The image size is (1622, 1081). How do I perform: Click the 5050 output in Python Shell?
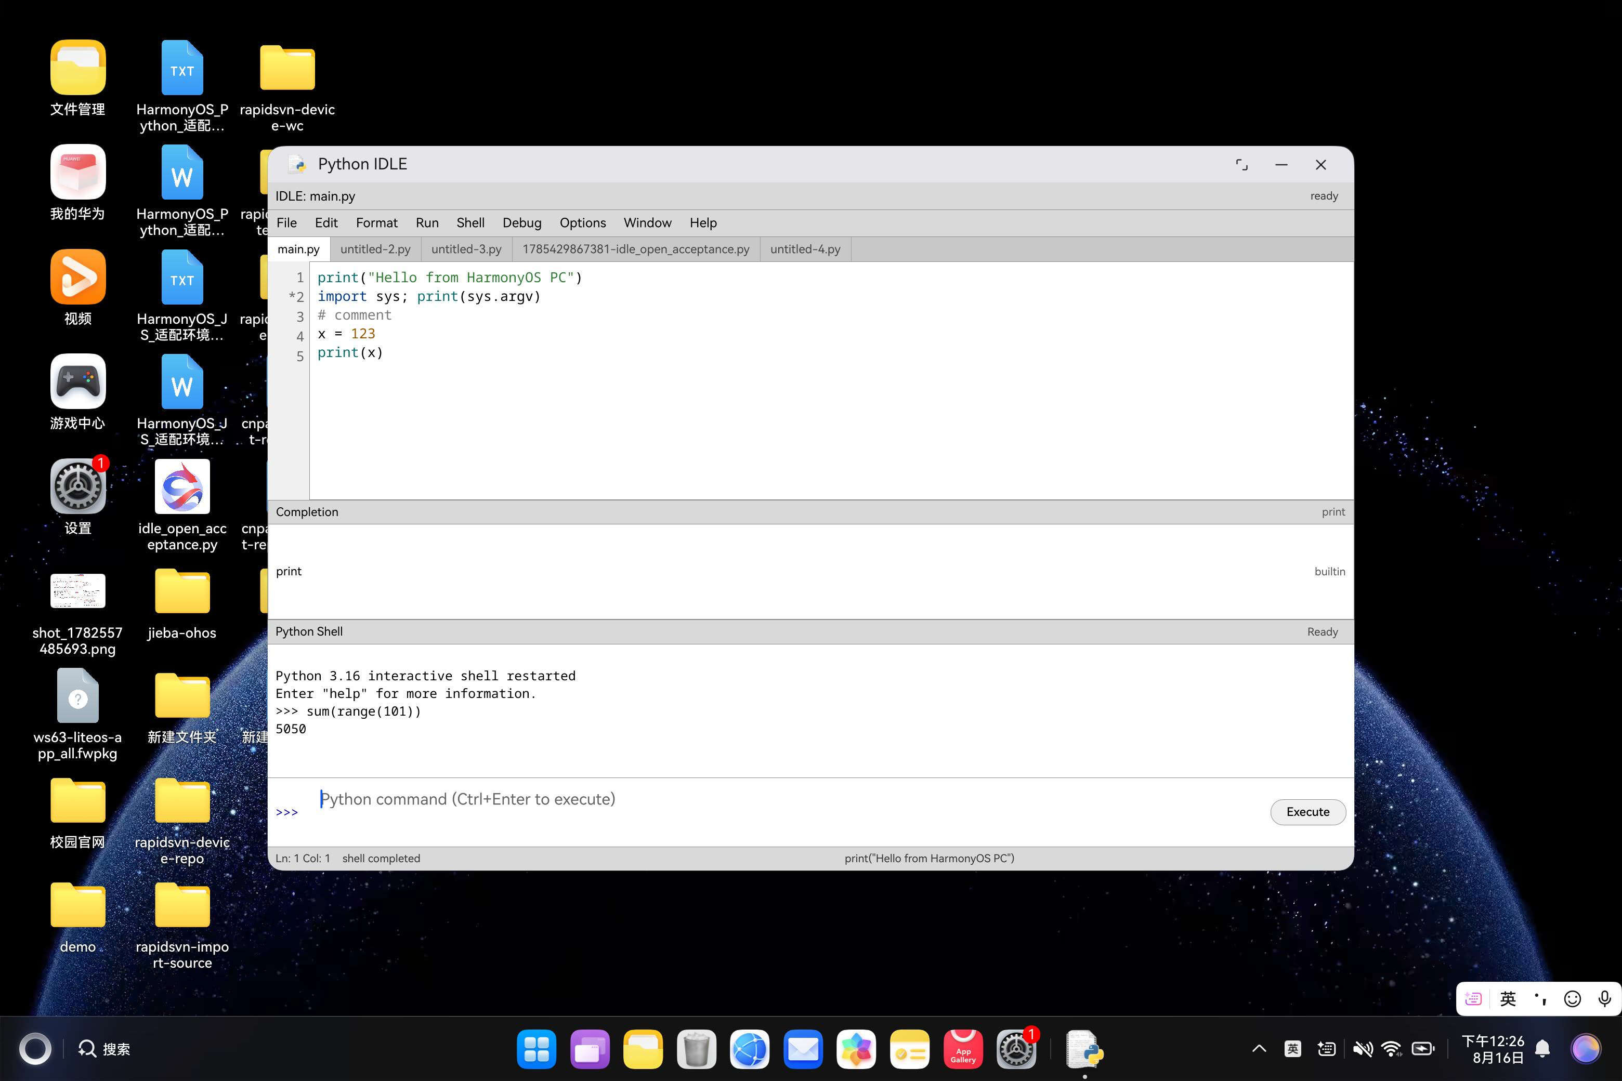(x=291, y=729)
